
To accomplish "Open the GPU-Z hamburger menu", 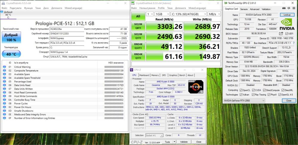I will click(294, 8).
